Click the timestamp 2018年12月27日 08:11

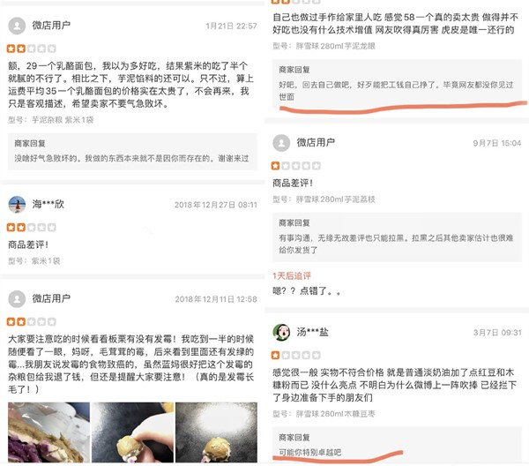tap(216, 205)
